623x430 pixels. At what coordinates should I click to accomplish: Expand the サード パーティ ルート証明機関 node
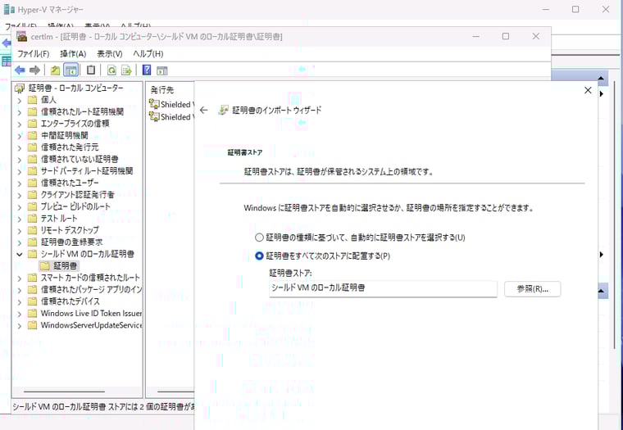[20, 171]
